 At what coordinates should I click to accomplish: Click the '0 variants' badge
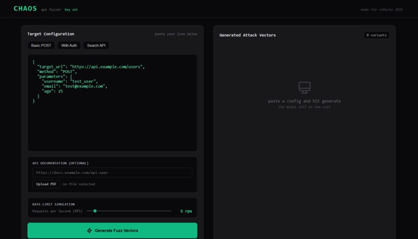[377, 35]
